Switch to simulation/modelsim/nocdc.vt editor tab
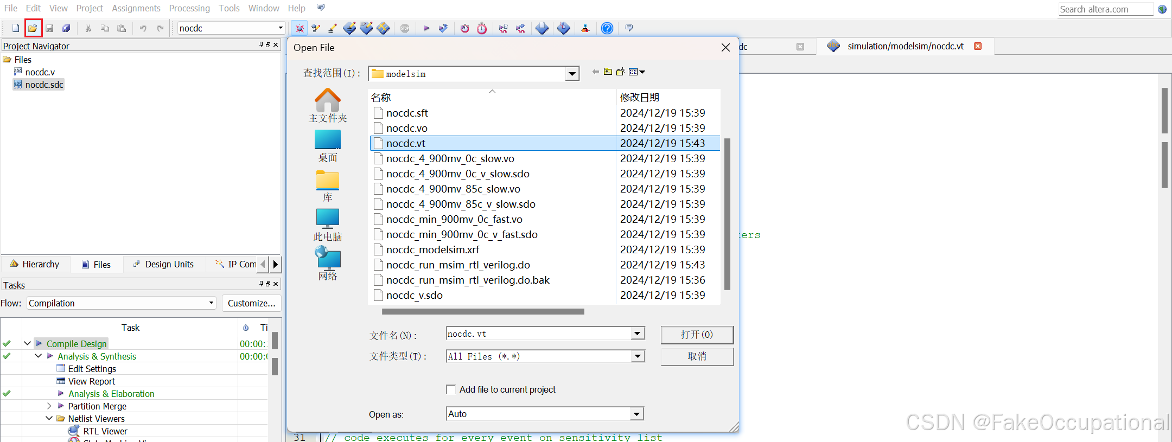The height and width of the screenshot is (442, 1172). (905, 46)
